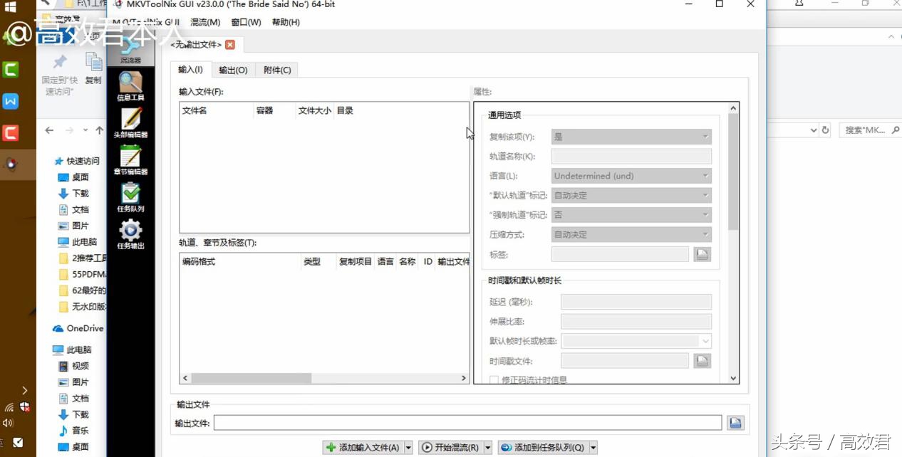The height and width of the screenshot is (457, 902).
Task: Click the browse icon beside the 标签 field
Action: coord(702,253)
